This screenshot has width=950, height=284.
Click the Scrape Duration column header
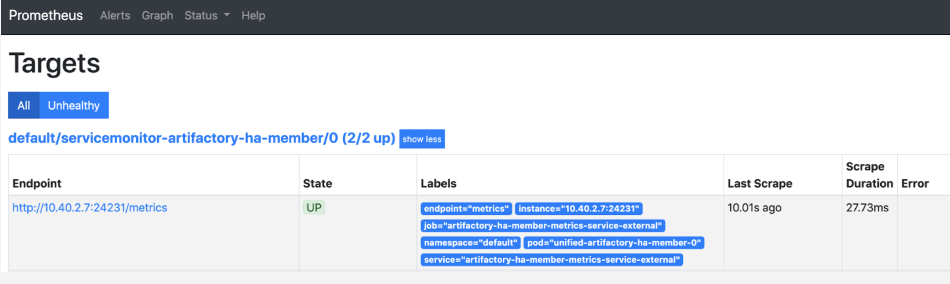869,175
